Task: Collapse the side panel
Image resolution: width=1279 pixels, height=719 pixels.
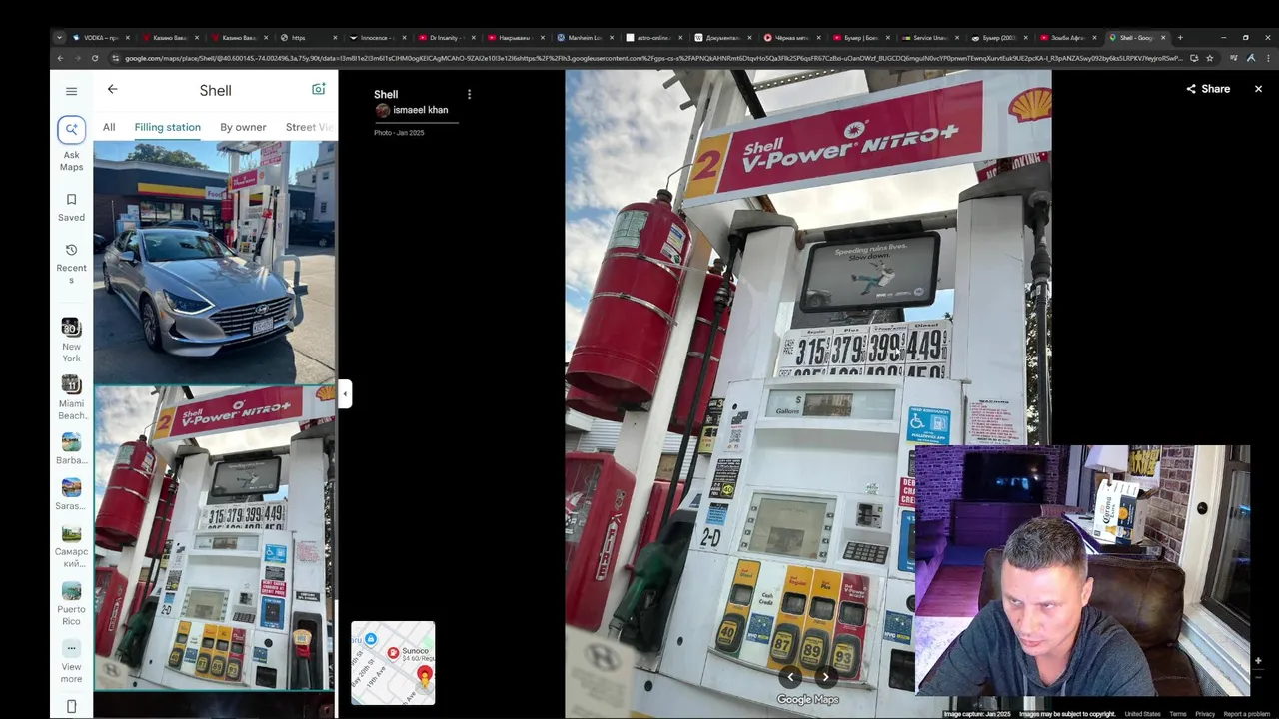Action: 345,393
